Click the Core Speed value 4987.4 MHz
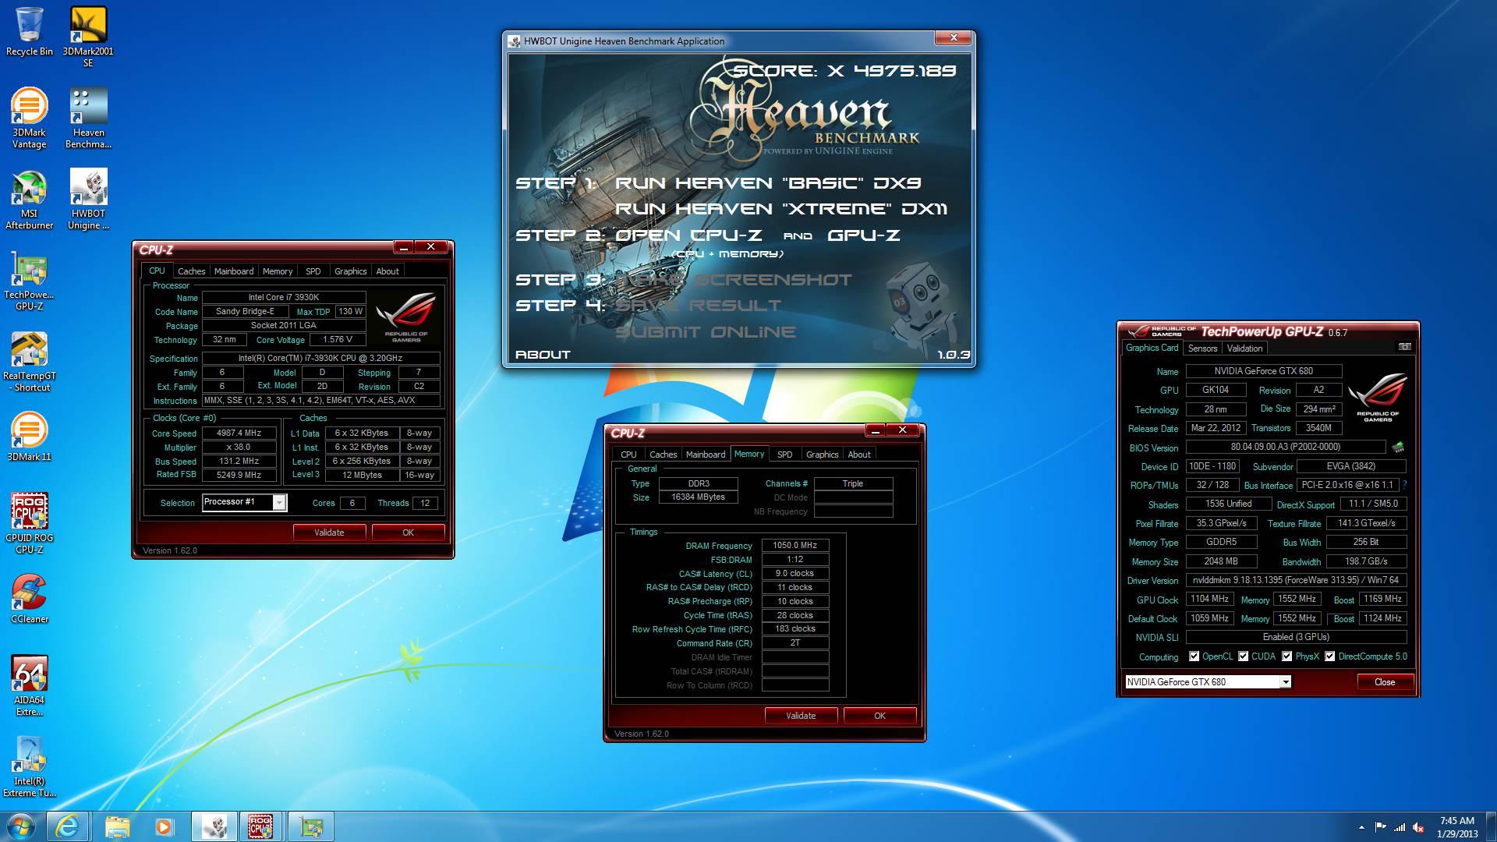 point(239,433)
